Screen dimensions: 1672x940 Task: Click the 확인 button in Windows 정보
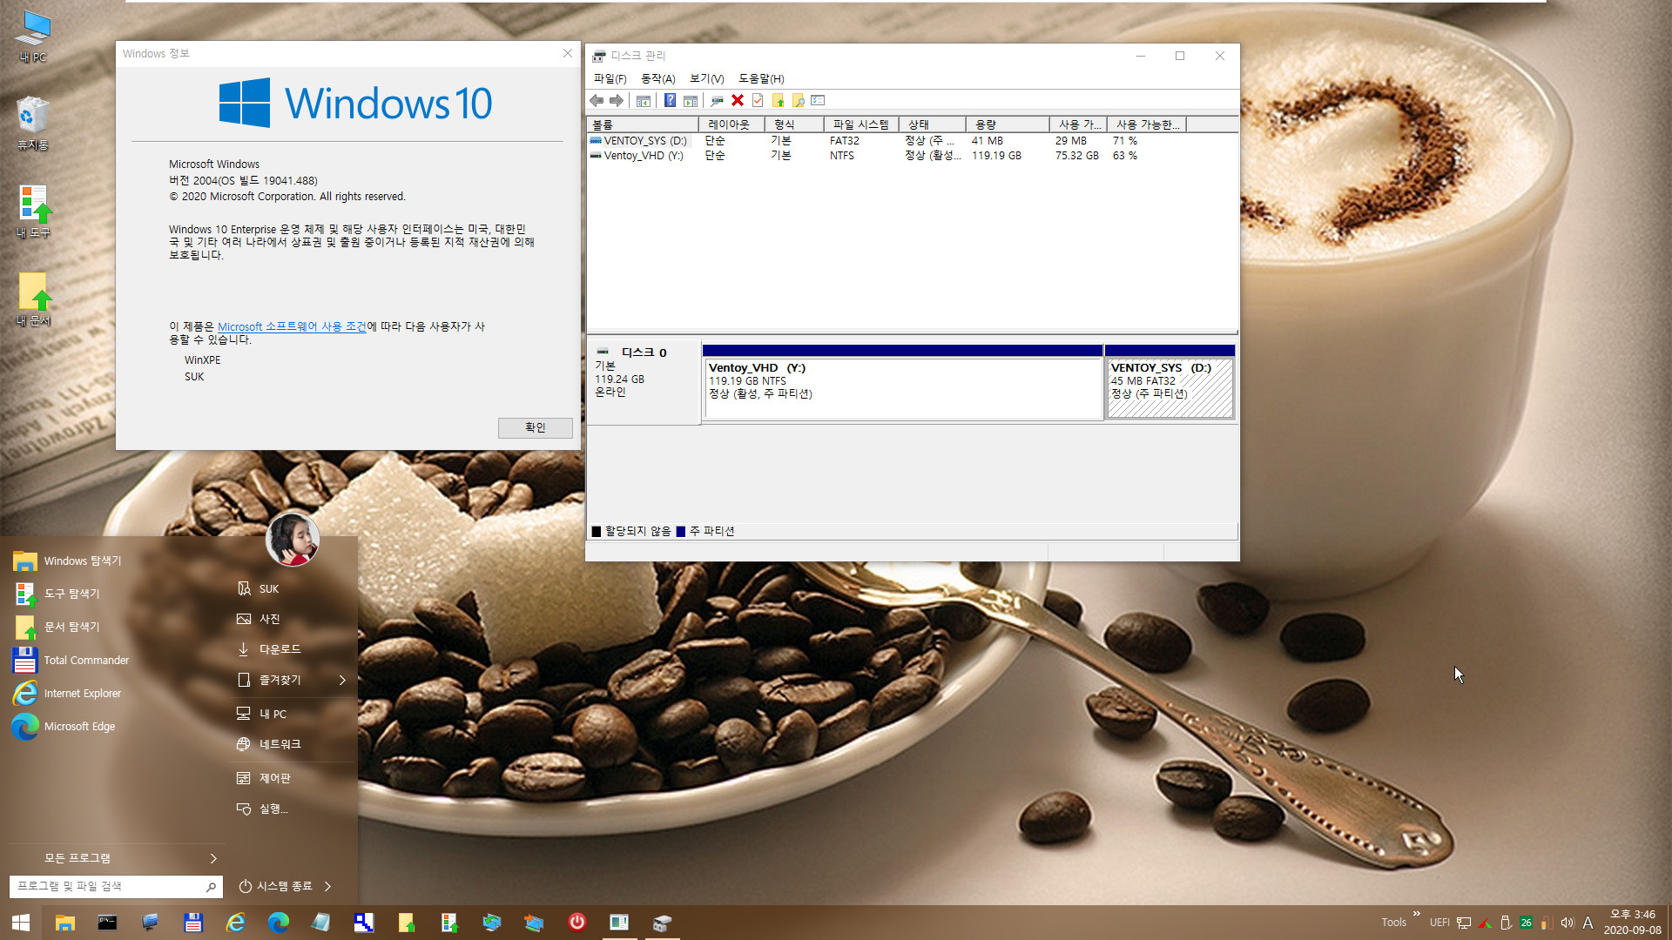pyautogui.click(x=536, y=427)
